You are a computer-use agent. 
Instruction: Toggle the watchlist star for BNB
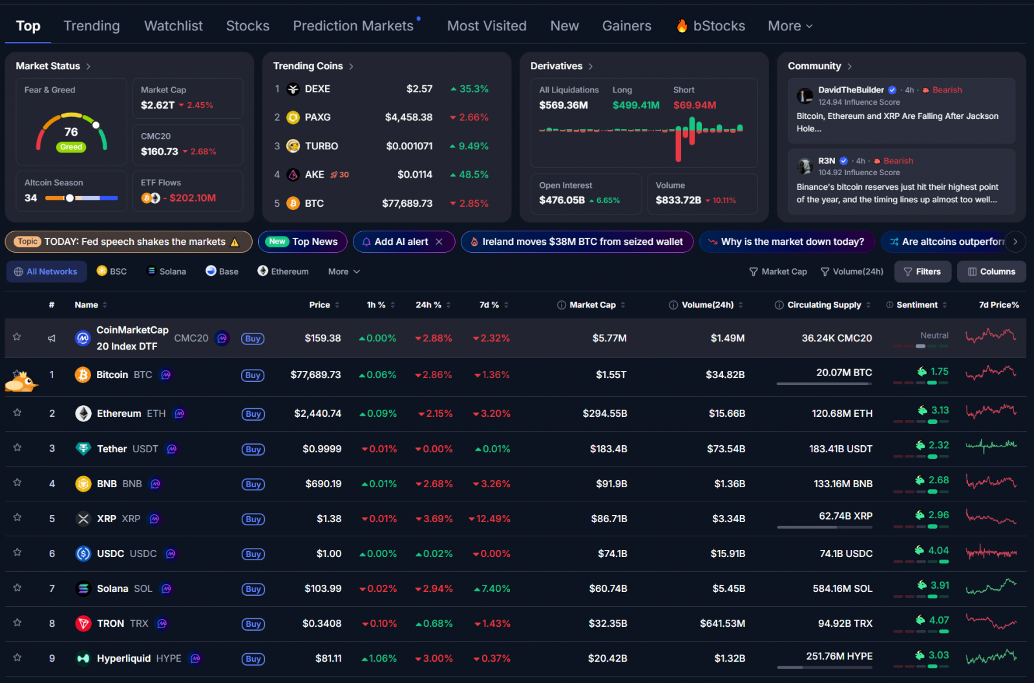17,482
